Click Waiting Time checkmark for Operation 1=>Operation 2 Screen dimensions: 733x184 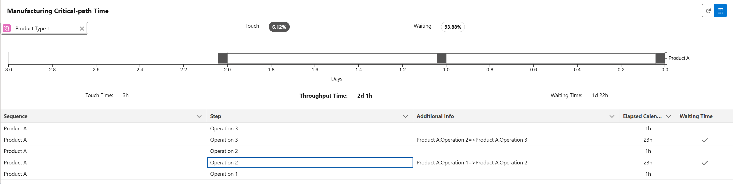[x=704, y=163]
